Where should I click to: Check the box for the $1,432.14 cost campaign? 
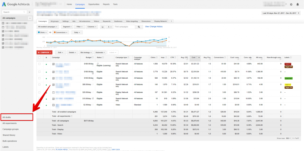coord(39,78)
